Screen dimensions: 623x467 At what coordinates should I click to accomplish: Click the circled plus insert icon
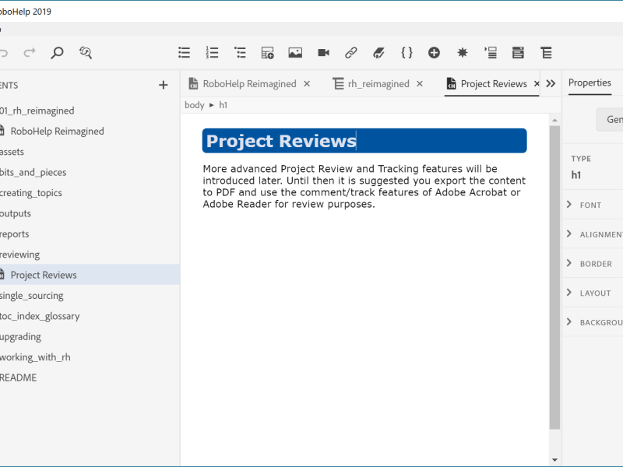(434, 52)
